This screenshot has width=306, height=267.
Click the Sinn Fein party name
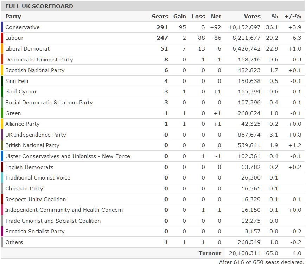point(17,81)
